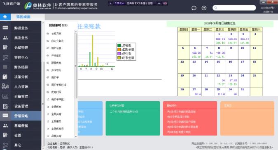This screenshot has height=150, width=278.
Task: Open 仓储管理 via its notepad icon
Action: point(5,47)
